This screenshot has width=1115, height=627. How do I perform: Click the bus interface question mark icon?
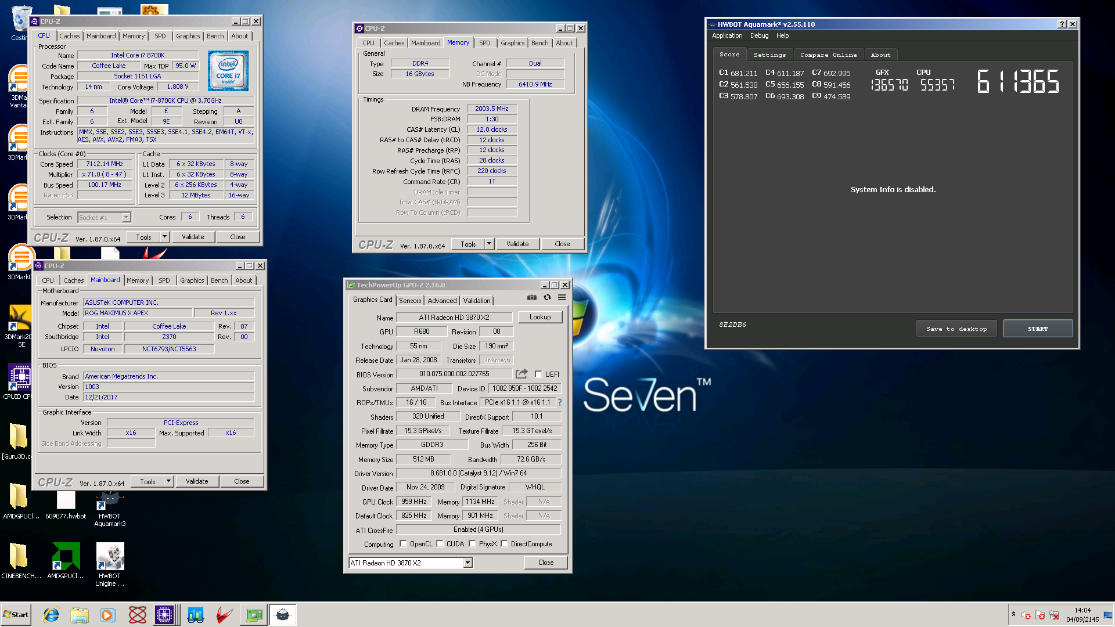coord(560,402)
